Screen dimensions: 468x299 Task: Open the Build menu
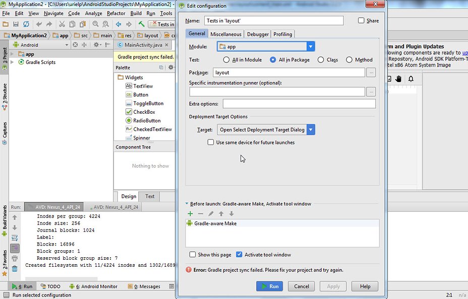tap(136, 13)
